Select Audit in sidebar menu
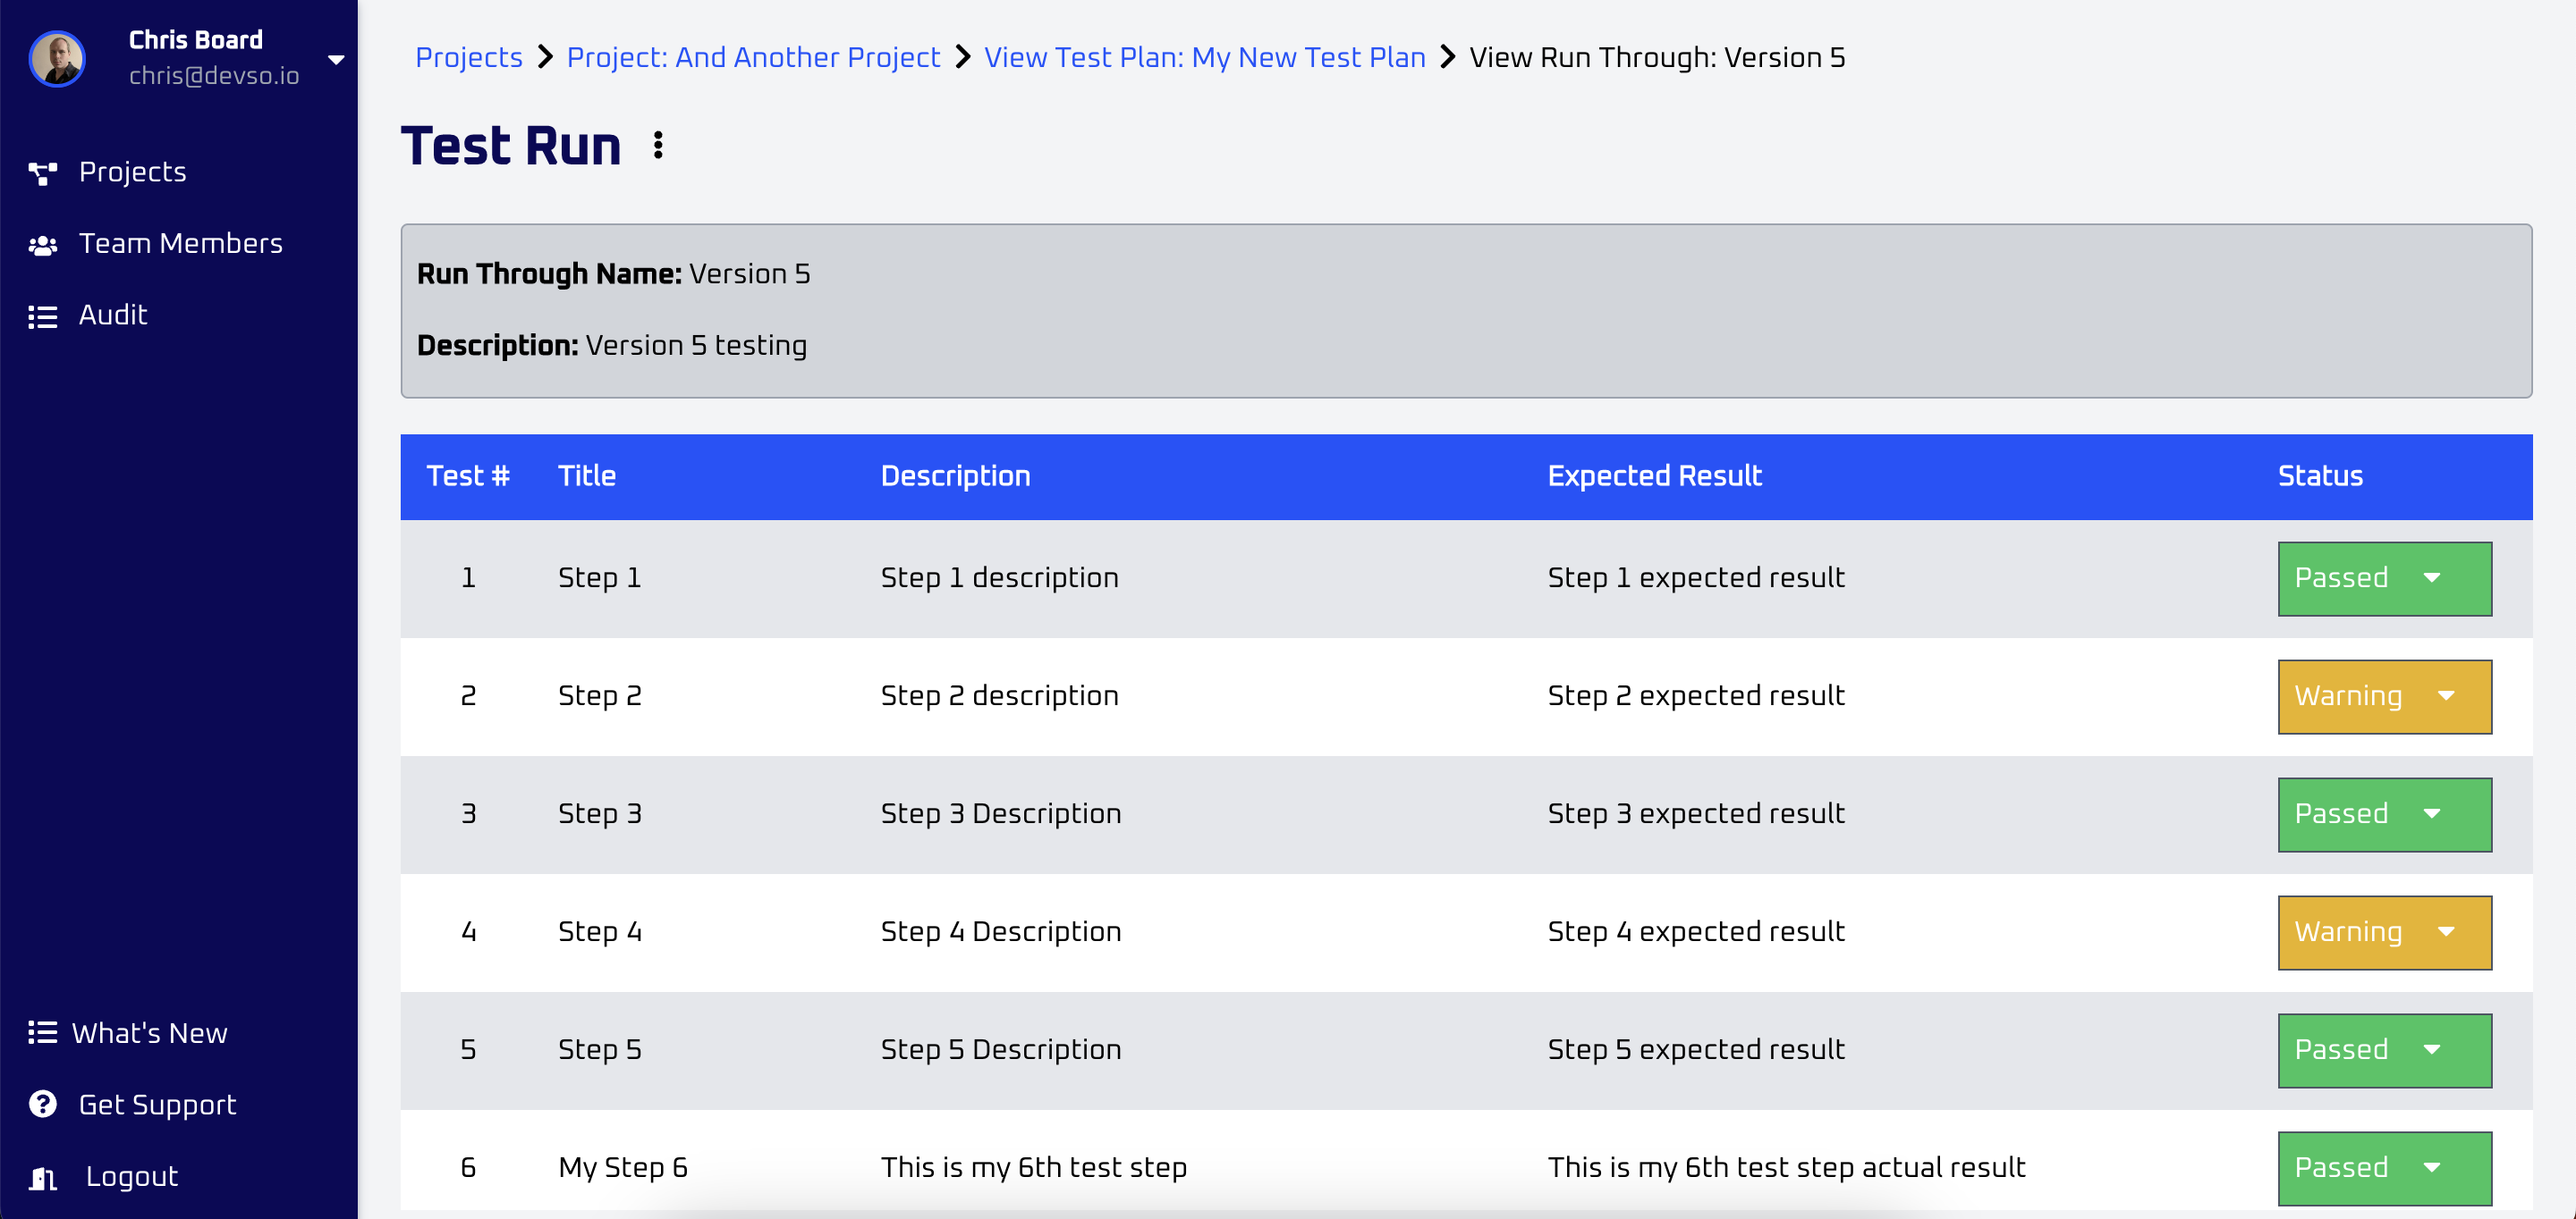 coord(112,315)
